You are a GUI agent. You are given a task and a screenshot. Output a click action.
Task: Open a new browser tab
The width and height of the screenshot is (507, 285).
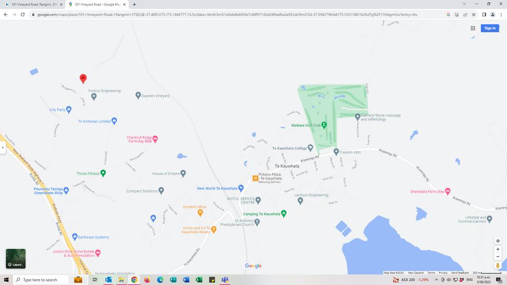coord(134,5)
